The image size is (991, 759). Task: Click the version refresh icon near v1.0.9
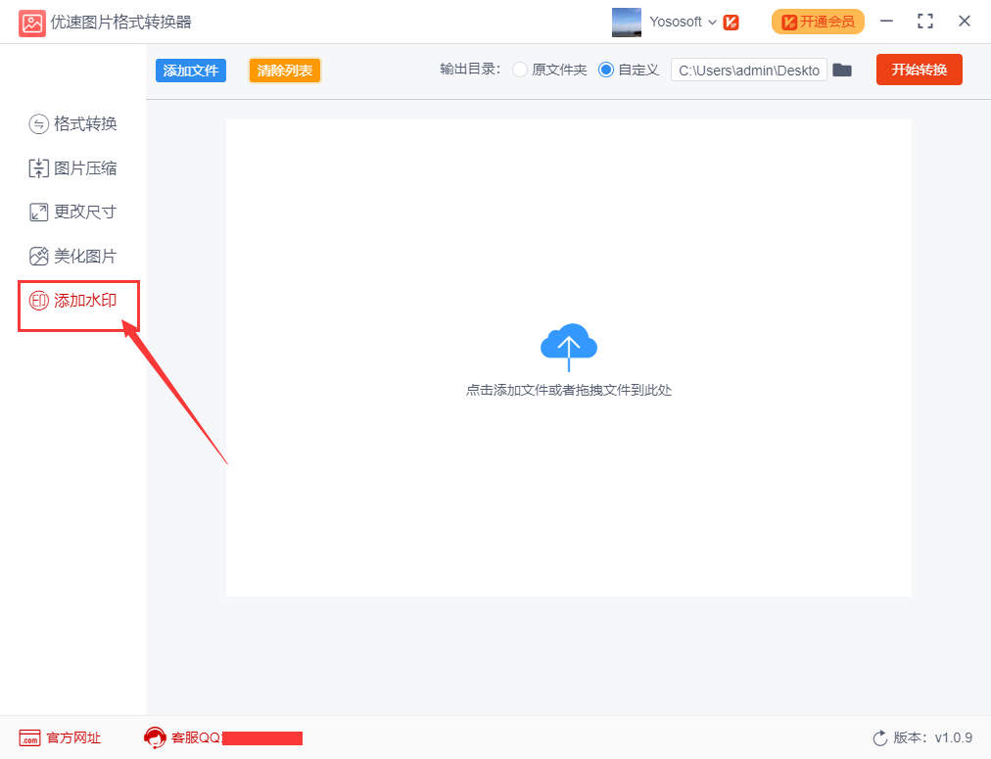[880, 737]
